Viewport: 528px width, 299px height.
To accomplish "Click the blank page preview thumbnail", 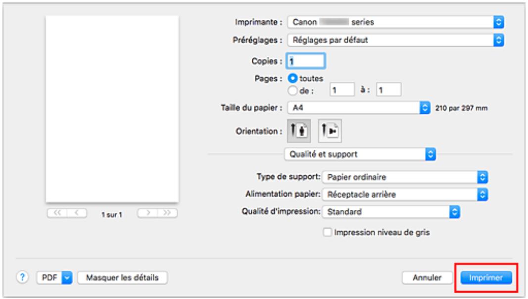I will (x=112, y=109).
